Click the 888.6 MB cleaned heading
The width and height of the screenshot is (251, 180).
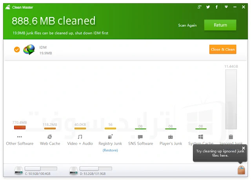(x=53, y=21)
